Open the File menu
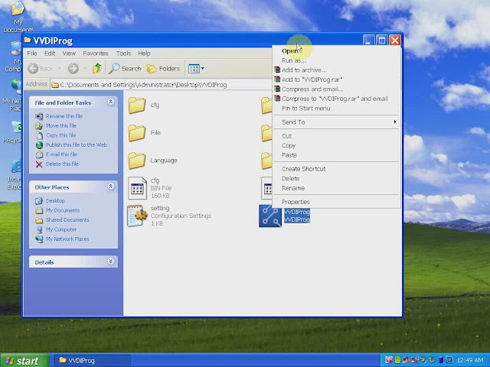This screenshot has height=367, width=490. (32, 54)
